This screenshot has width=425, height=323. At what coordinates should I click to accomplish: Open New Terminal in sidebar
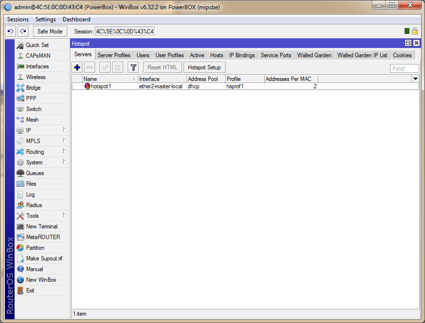tap(41, 226)
